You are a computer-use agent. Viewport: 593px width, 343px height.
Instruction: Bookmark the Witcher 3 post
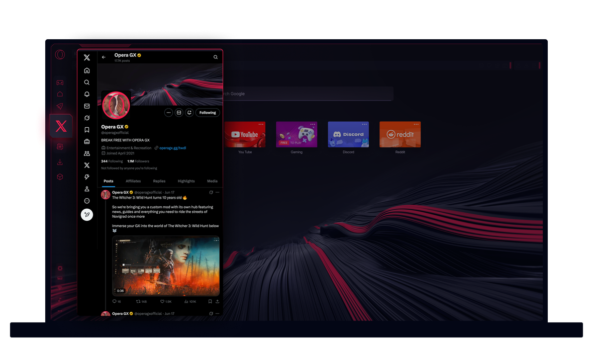[210, 302]
